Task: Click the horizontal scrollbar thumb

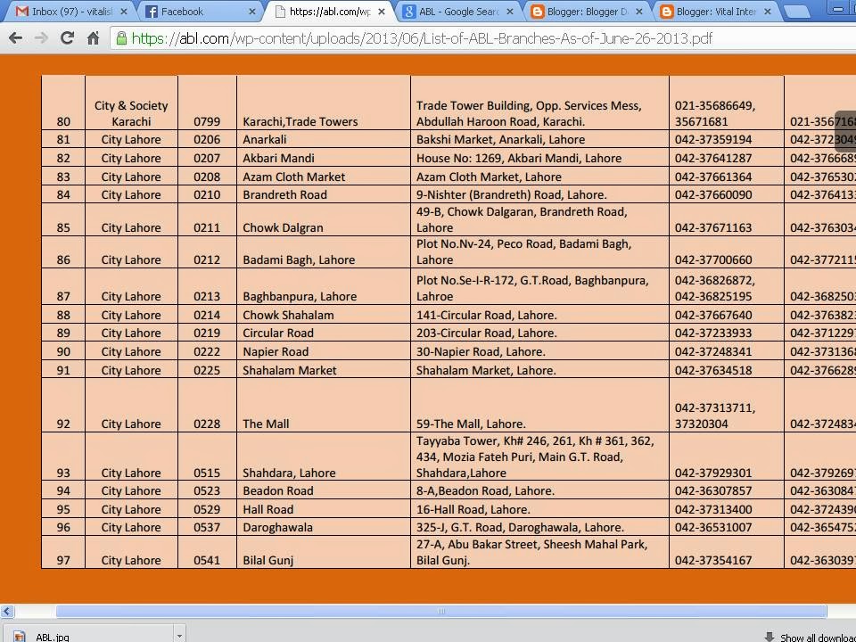Action: [x=441, y=611]
